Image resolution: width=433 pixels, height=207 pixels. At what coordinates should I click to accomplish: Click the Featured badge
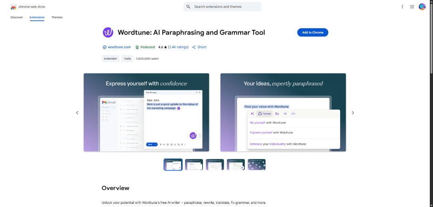tap(145, 47)
